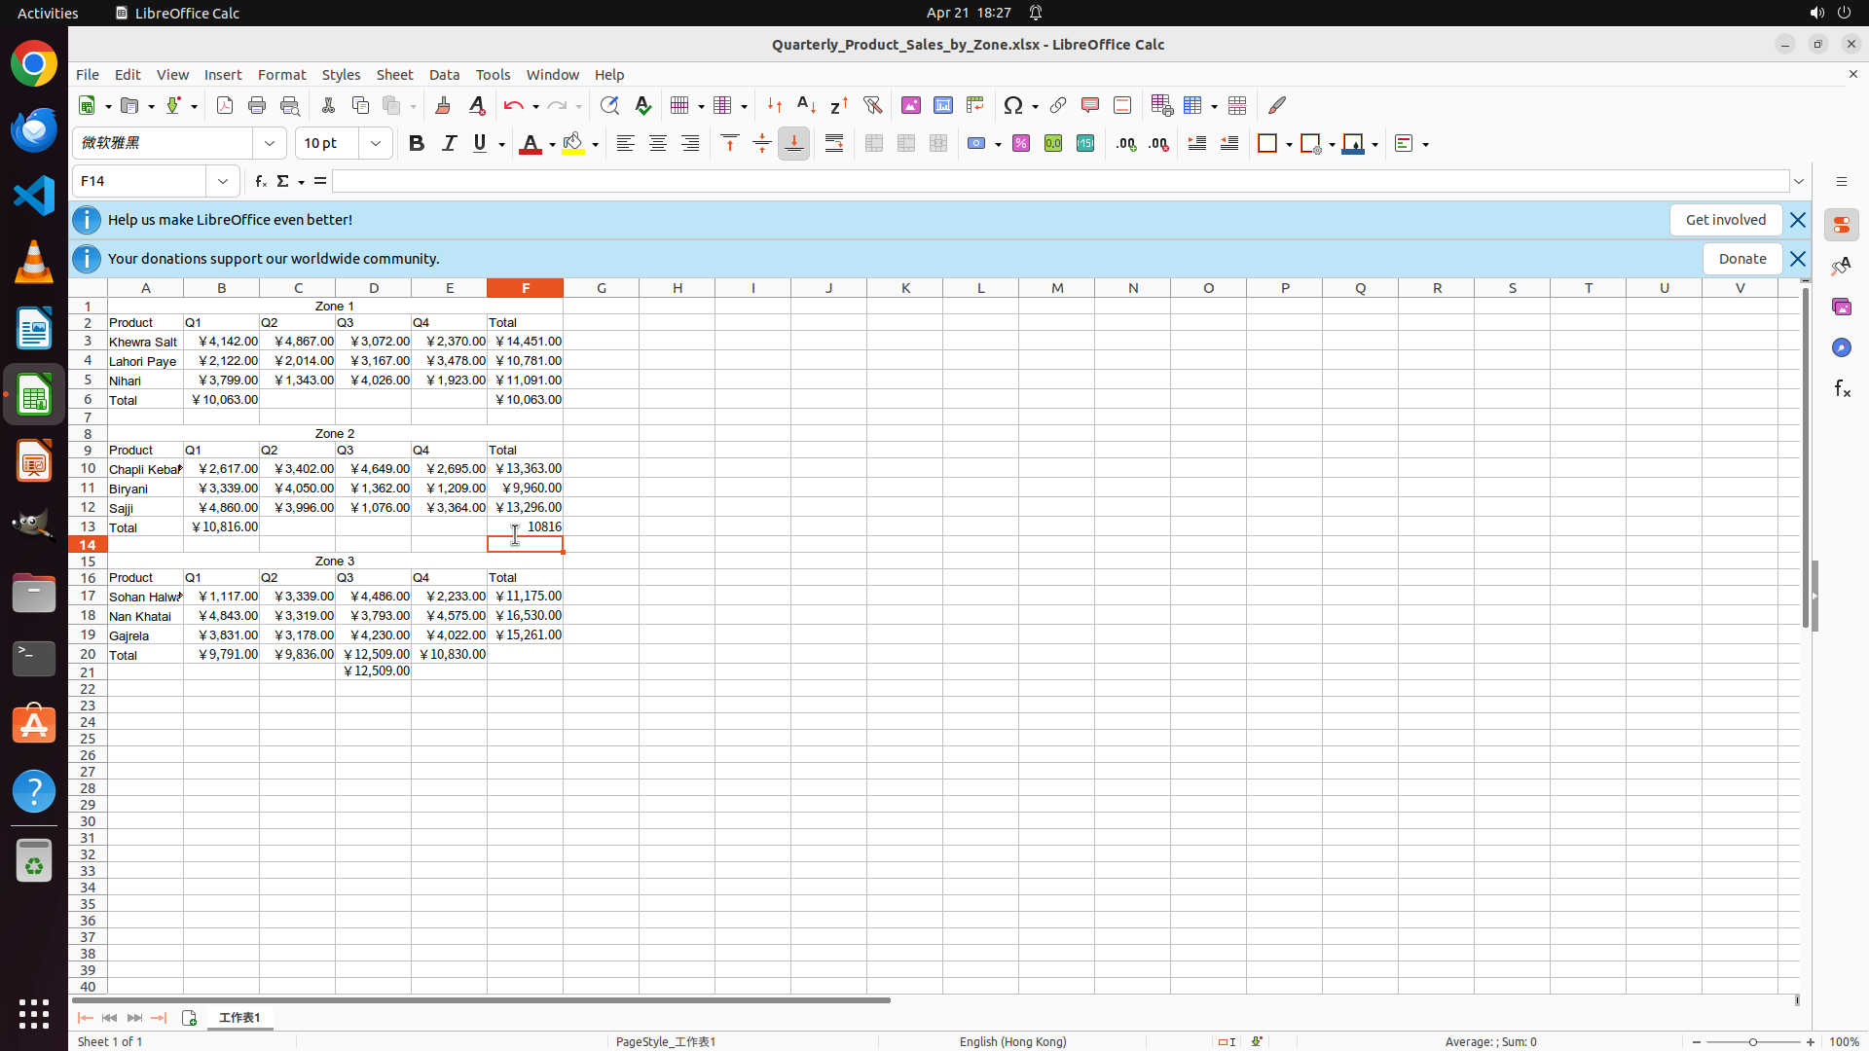Image resolution: width=1869 pixels, height=1051 pixels.
Task: Click the Sort Ascending icon
Action: pyautogui.click(x=806, y=105)
